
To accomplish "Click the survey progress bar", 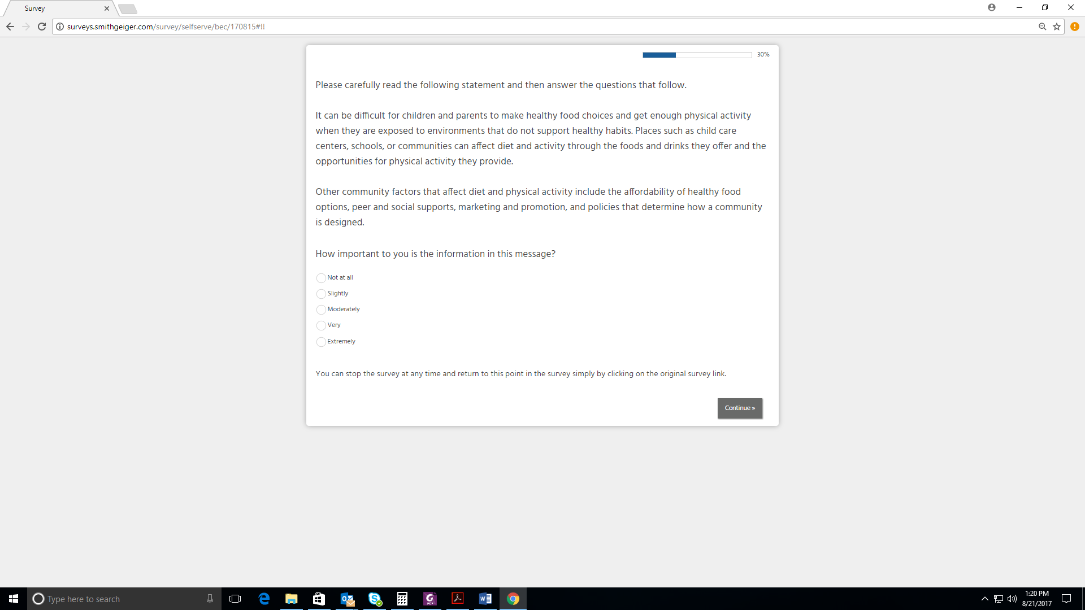I will pos(697,55).
